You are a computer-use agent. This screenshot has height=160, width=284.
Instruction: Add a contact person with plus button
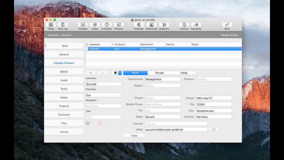(90, 73)
